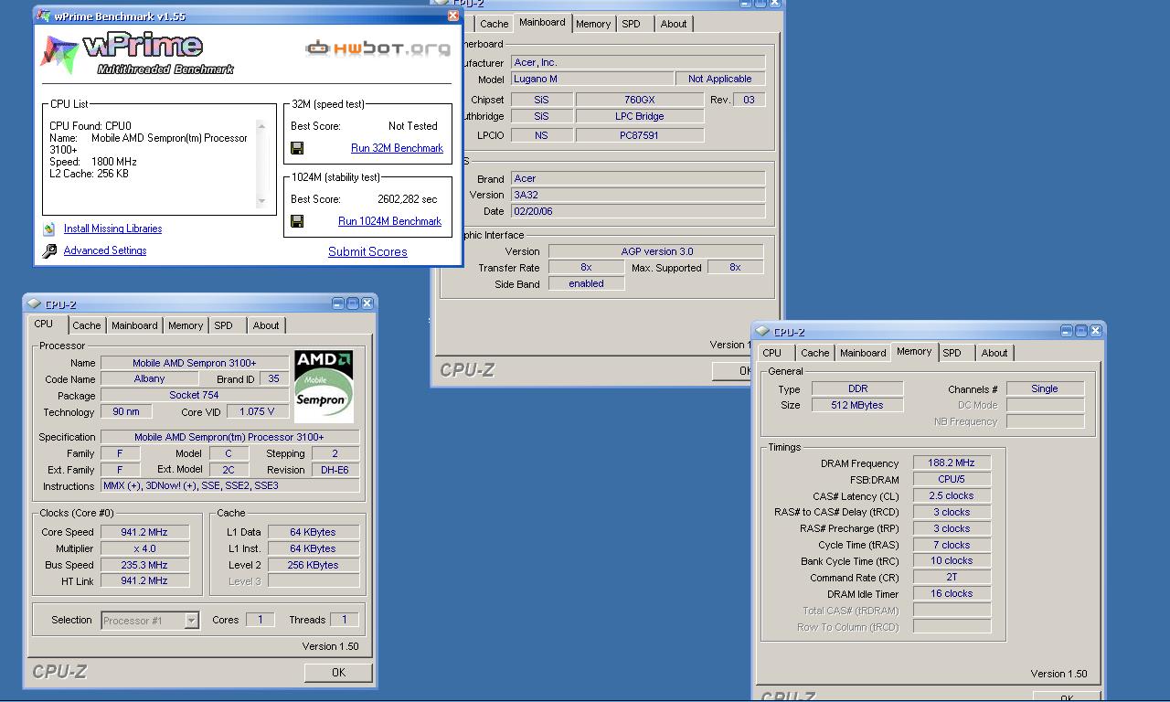Screen dimensions: 1170x702
Task: Click Submit Scores link
Action: pyautogui.click(x=367, y=251)
